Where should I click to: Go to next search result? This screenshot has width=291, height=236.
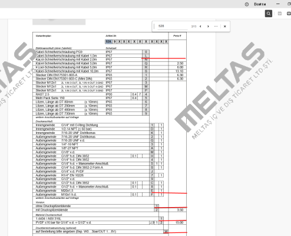[x=208, y=27]
